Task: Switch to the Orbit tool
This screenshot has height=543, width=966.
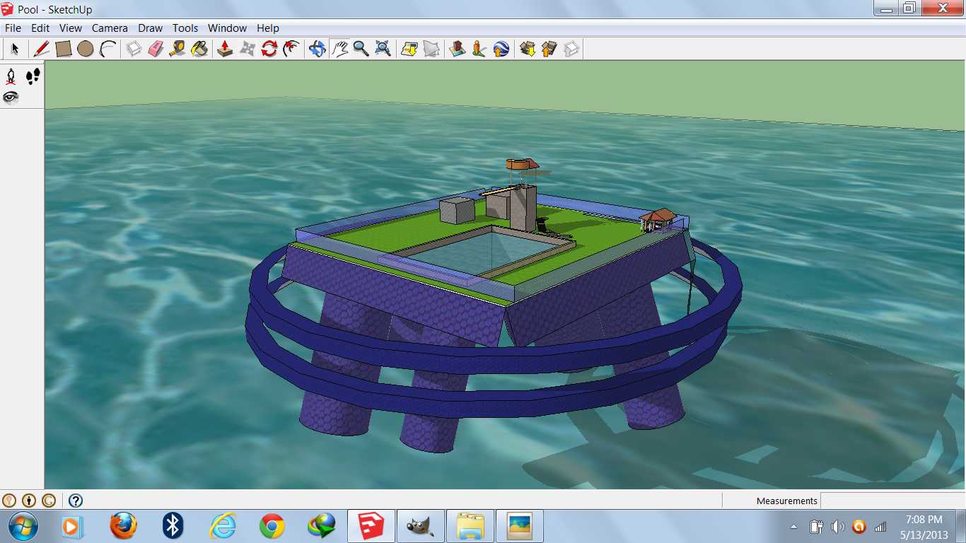Action: pyautogui.click(x=317, y=49)
